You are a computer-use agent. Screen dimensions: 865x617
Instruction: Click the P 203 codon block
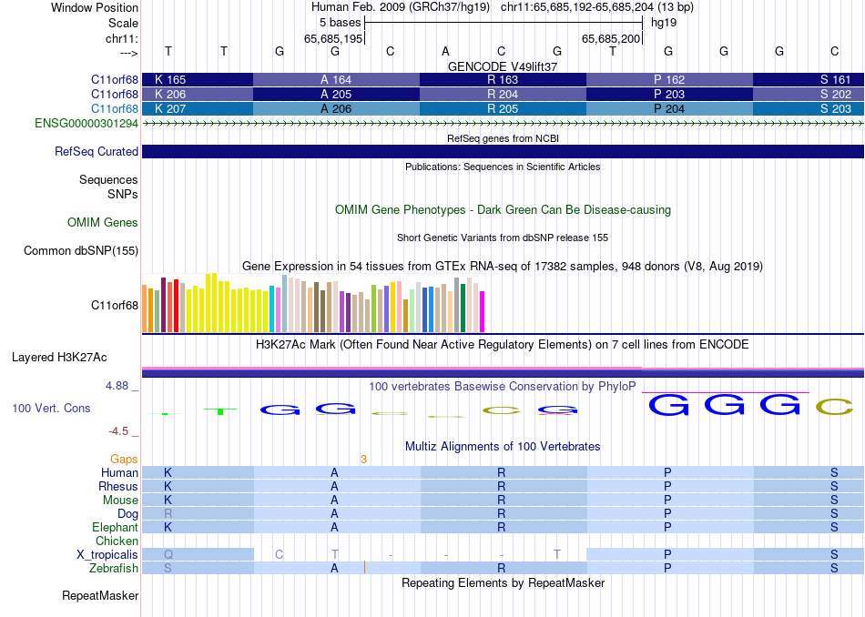click(669, 95)
